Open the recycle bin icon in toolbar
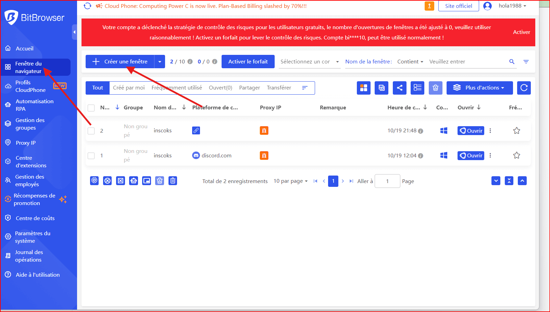Image resolution: width=550 pixels, height=312 pixels. tap(435, 88)
